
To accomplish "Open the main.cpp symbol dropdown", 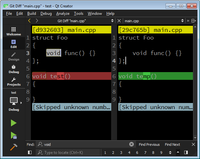I will (x=182, y=21).
